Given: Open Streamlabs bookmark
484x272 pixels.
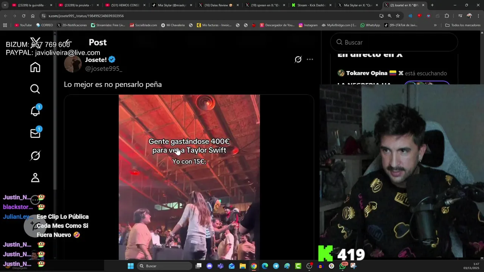Looking at the screenshot, I should (108, 25).
